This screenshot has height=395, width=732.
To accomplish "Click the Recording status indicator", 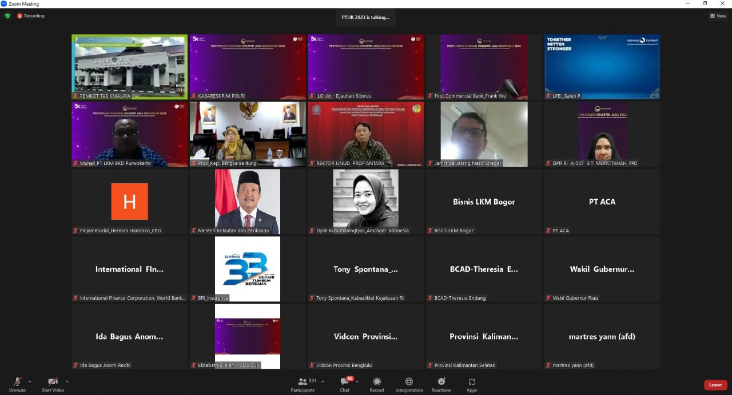I will tap(31, 16).
